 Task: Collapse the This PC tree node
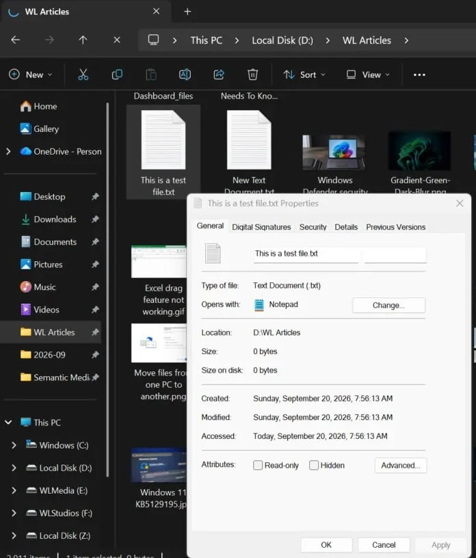point(8,423)
